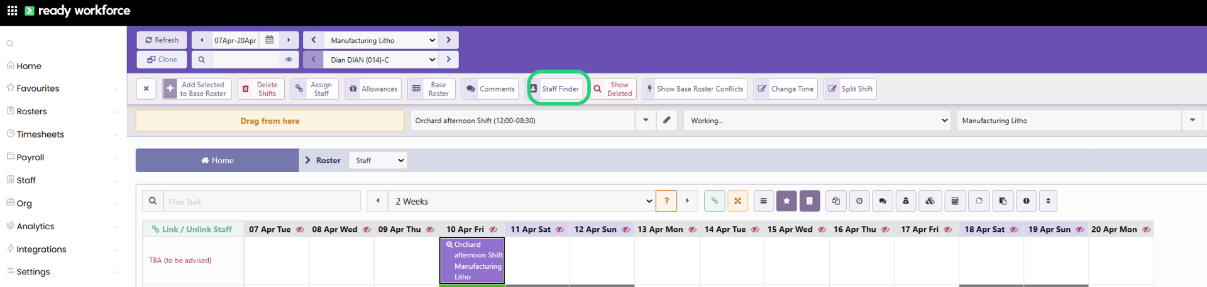Open Timesheets in the sidebar menu
The height and width of the screenshot is (287, 1207).
(x=40, y=134)
